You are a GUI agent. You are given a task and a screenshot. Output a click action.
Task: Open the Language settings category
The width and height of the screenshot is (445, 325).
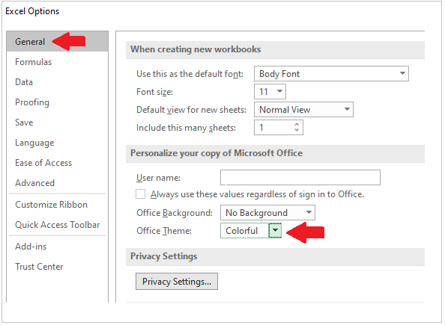pyautogui.click(x=34, y=143)
